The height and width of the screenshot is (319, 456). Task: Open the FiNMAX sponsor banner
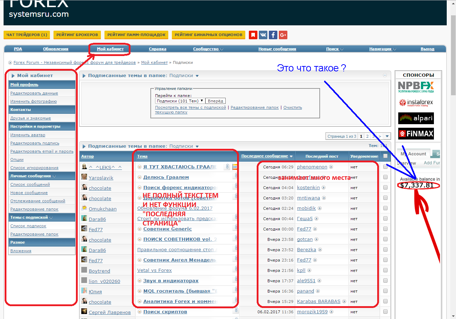416,134
